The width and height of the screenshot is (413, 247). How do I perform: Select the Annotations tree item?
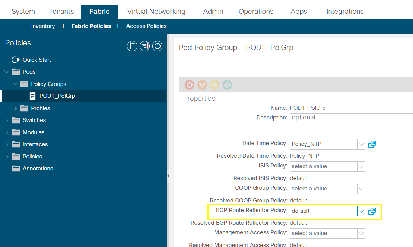(38, 169)
